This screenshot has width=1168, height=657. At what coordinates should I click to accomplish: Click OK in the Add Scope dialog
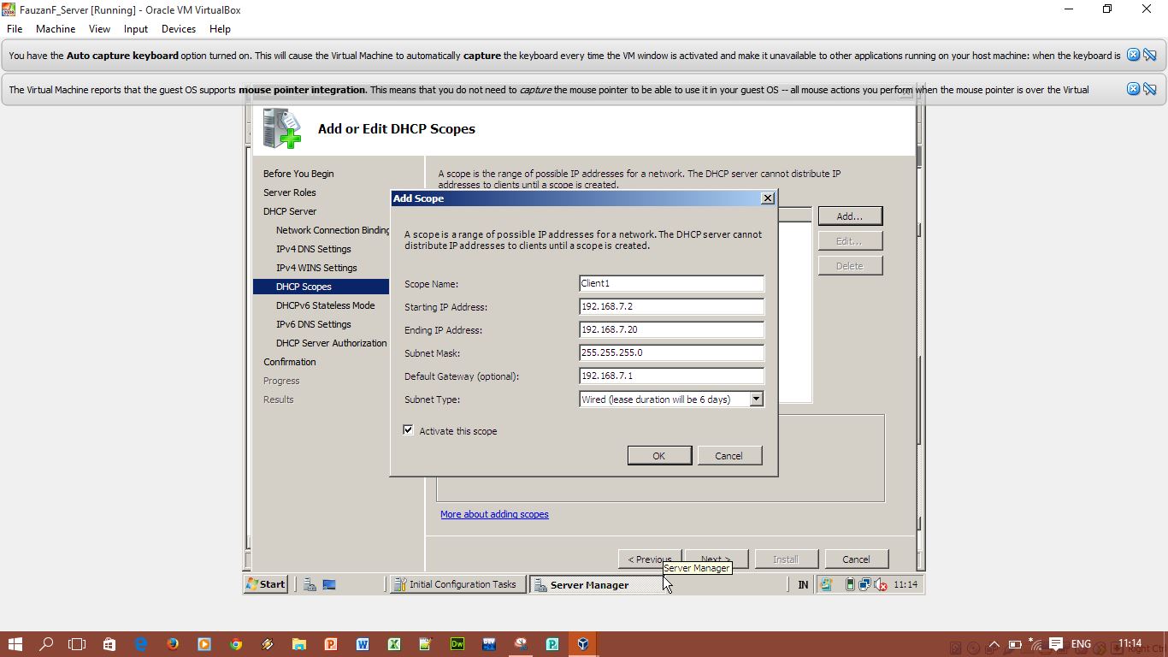658,455
